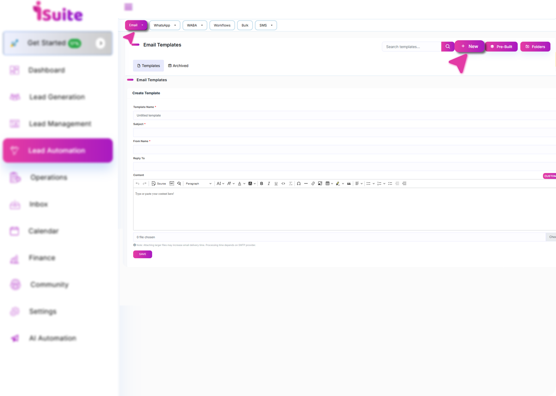Insert a special character using the Omega icon
Viewport: 556px width, 396px height.
tap(299, 183)
